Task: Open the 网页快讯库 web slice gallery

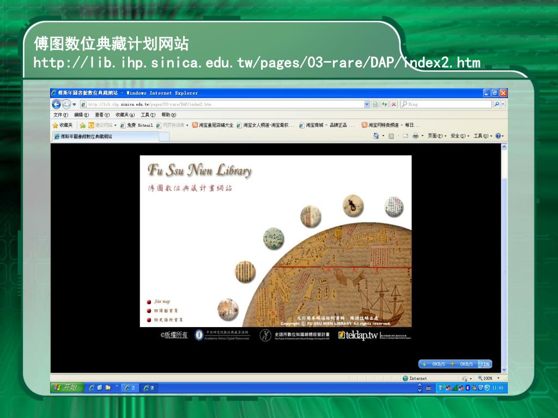Action: pyautogui.click(x=172, y=125)
